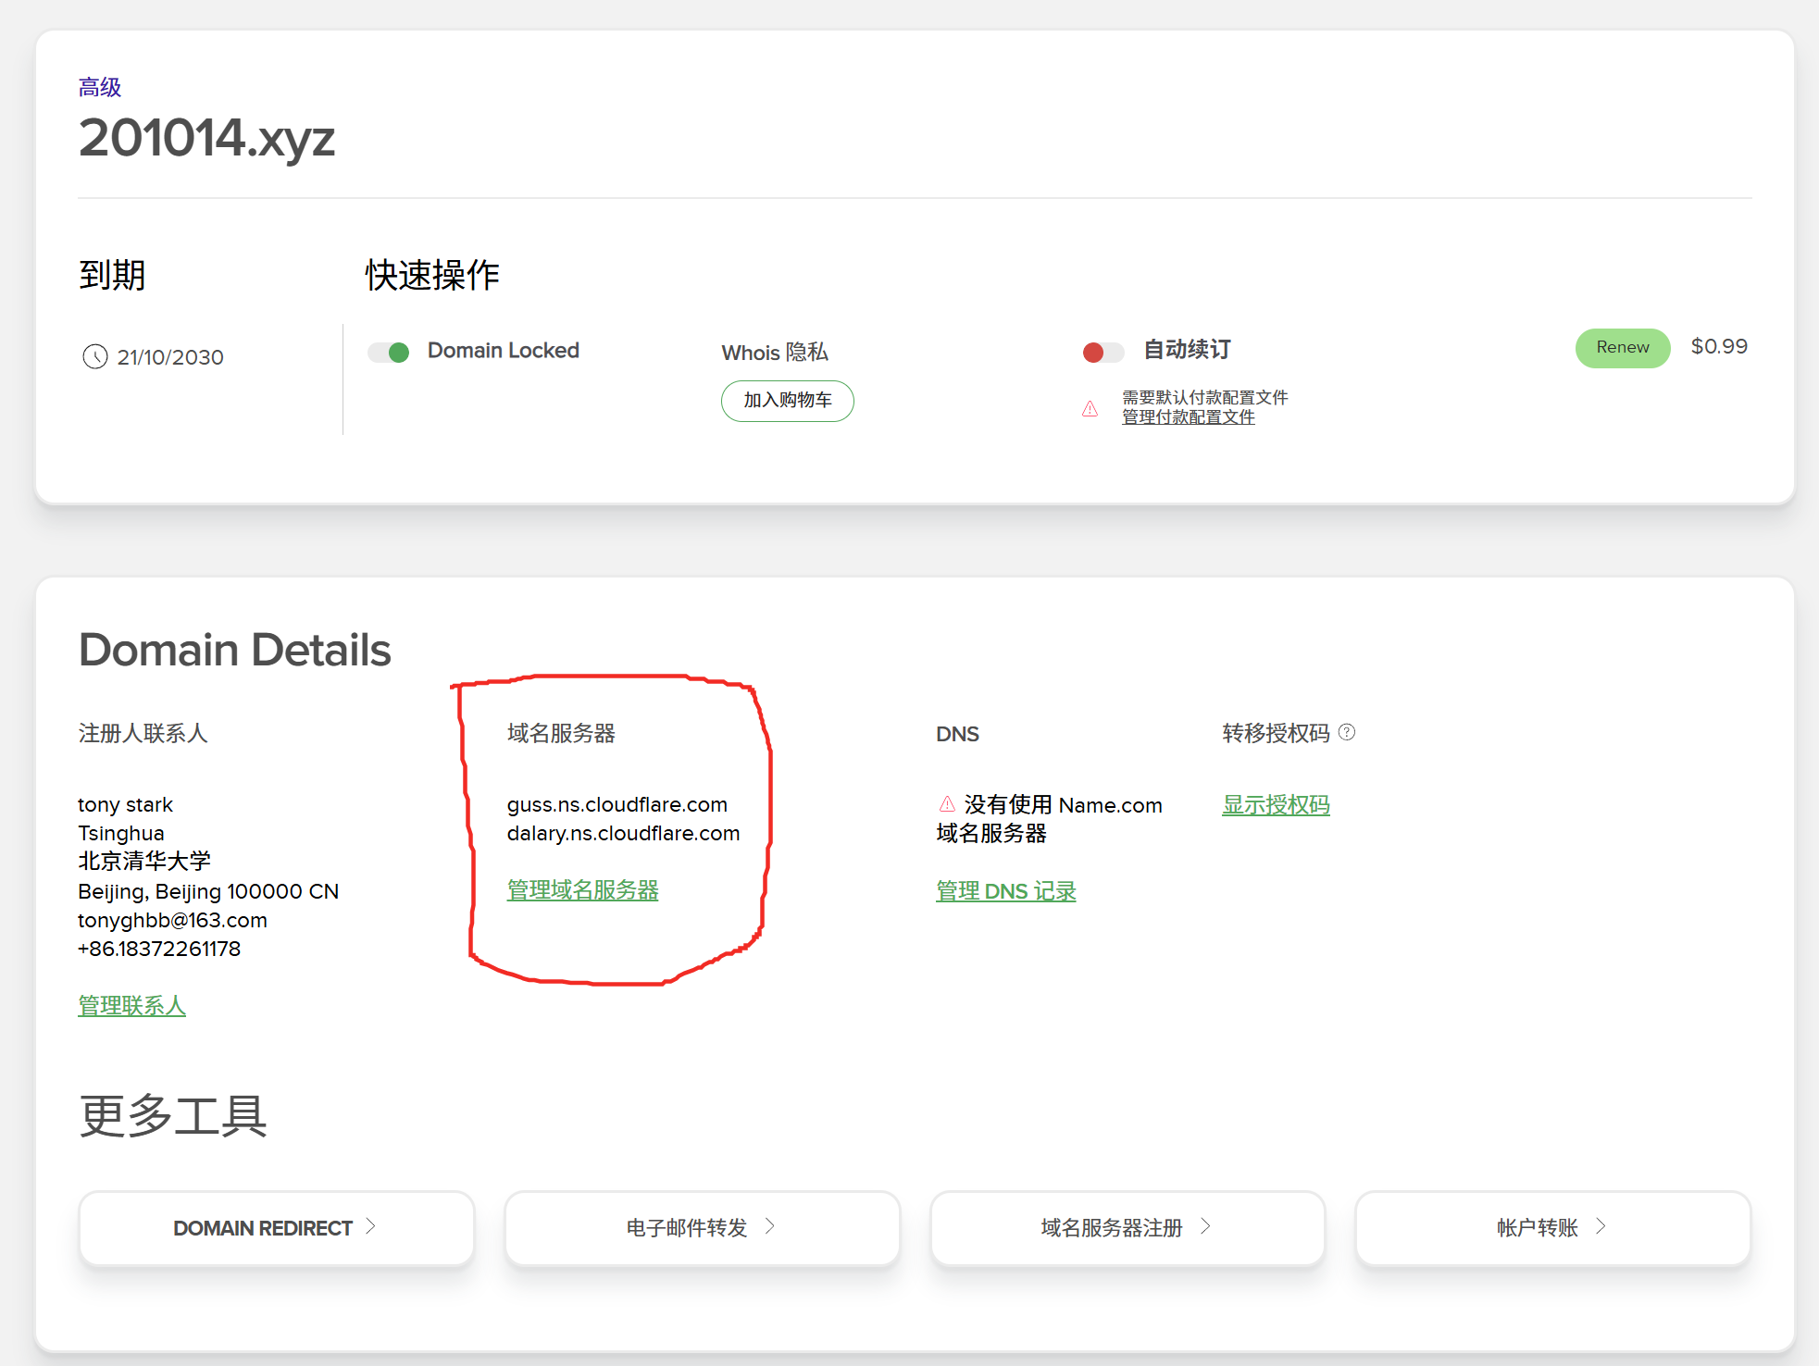The image size is (1819, 1366).
Task: Click 显示授权码 link
Action: (1276, 805)
